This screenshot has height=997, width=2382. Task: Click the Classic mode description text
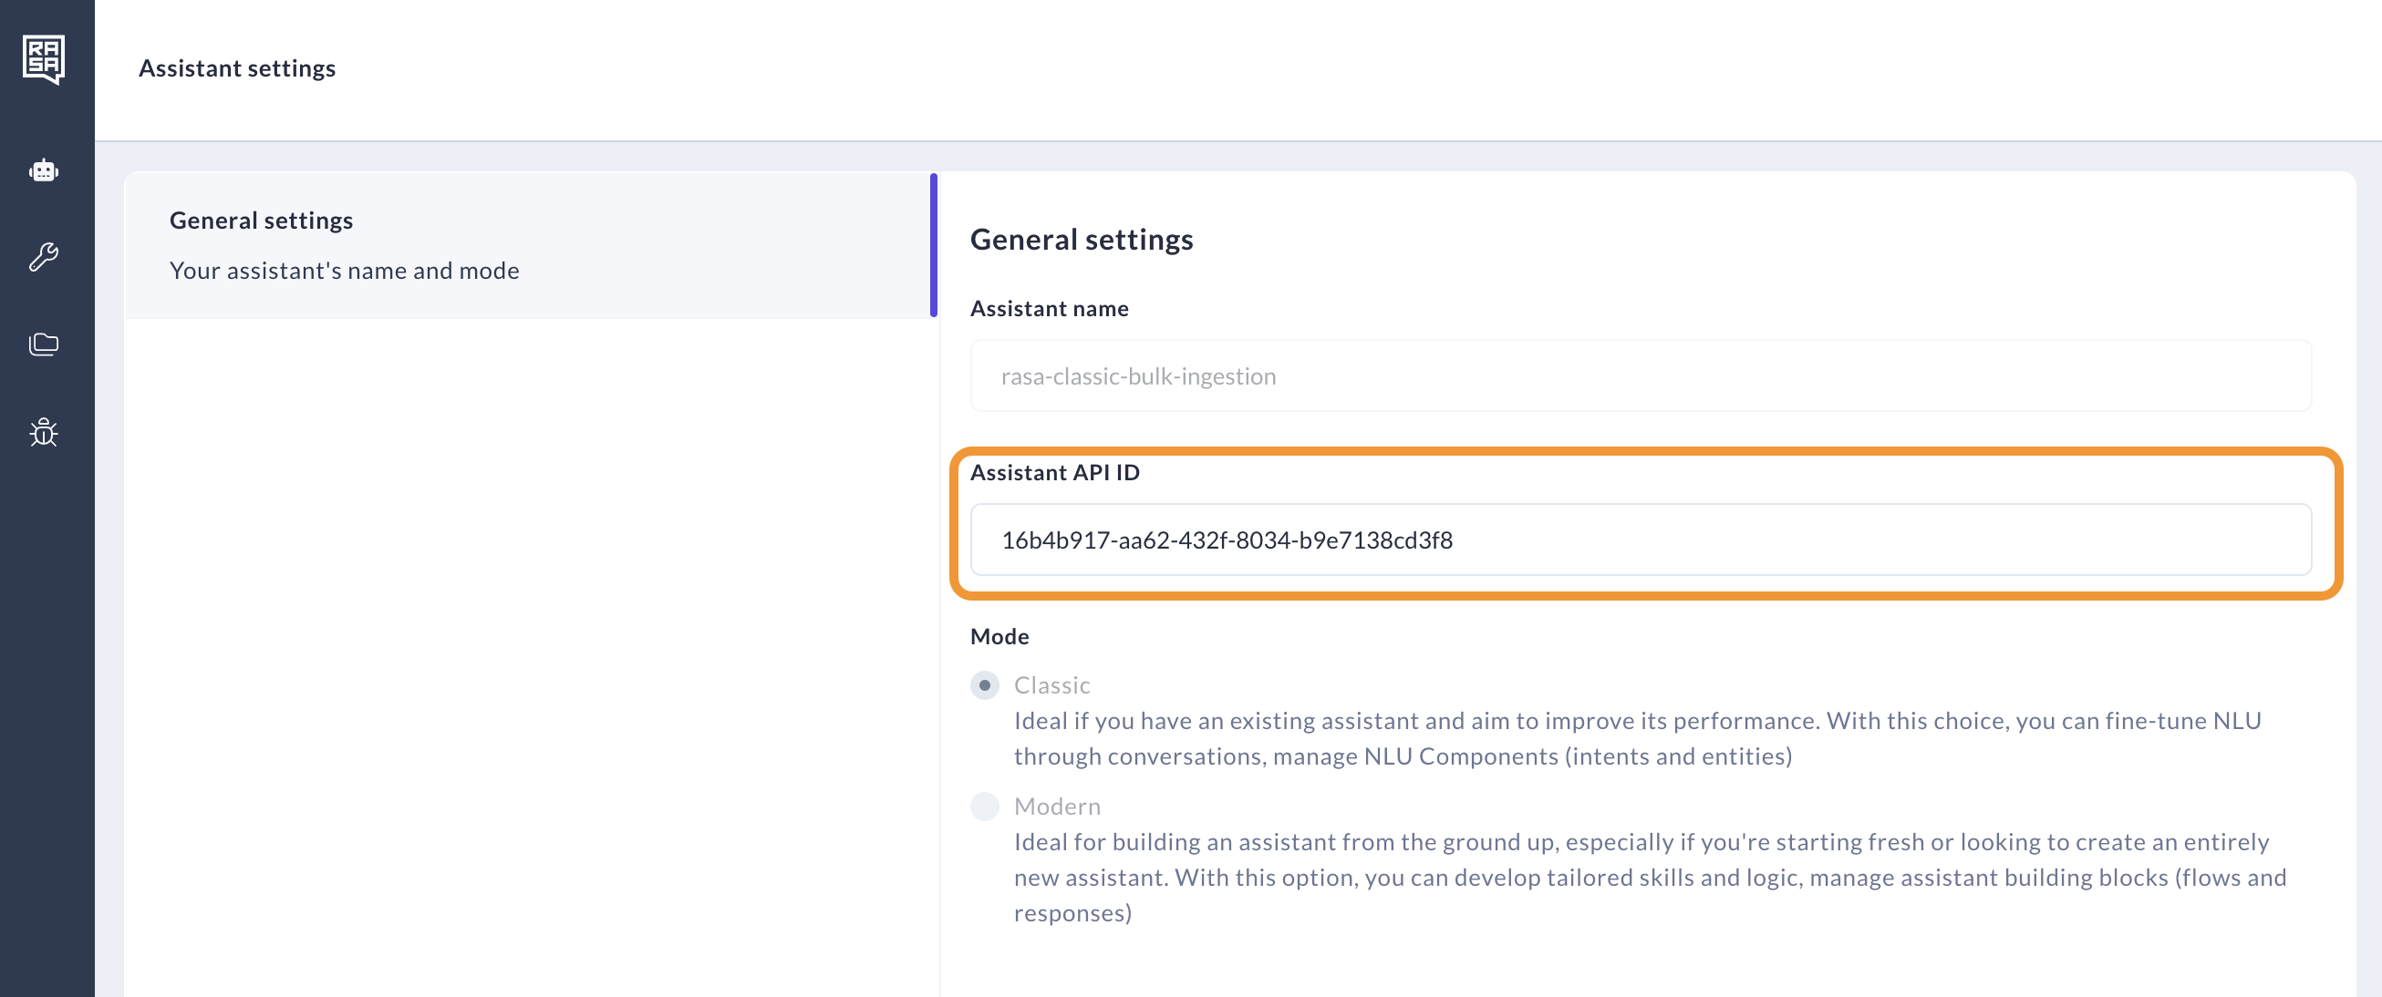point(1637,738)
